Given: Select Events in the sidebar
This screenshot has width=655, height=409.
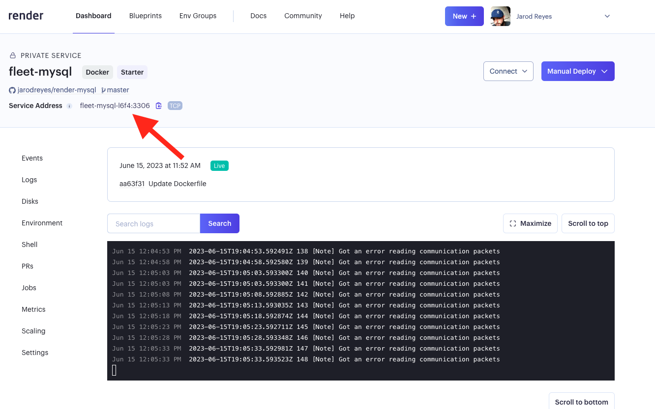Looking at the screenshot, I should (32, 158).
